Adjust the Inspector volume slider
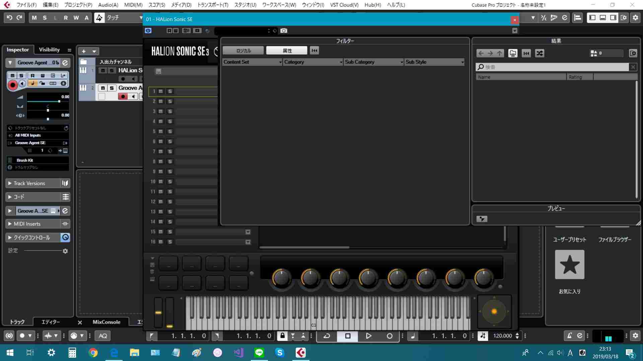Viewport: 643px width, 361px height. (48, 101)
